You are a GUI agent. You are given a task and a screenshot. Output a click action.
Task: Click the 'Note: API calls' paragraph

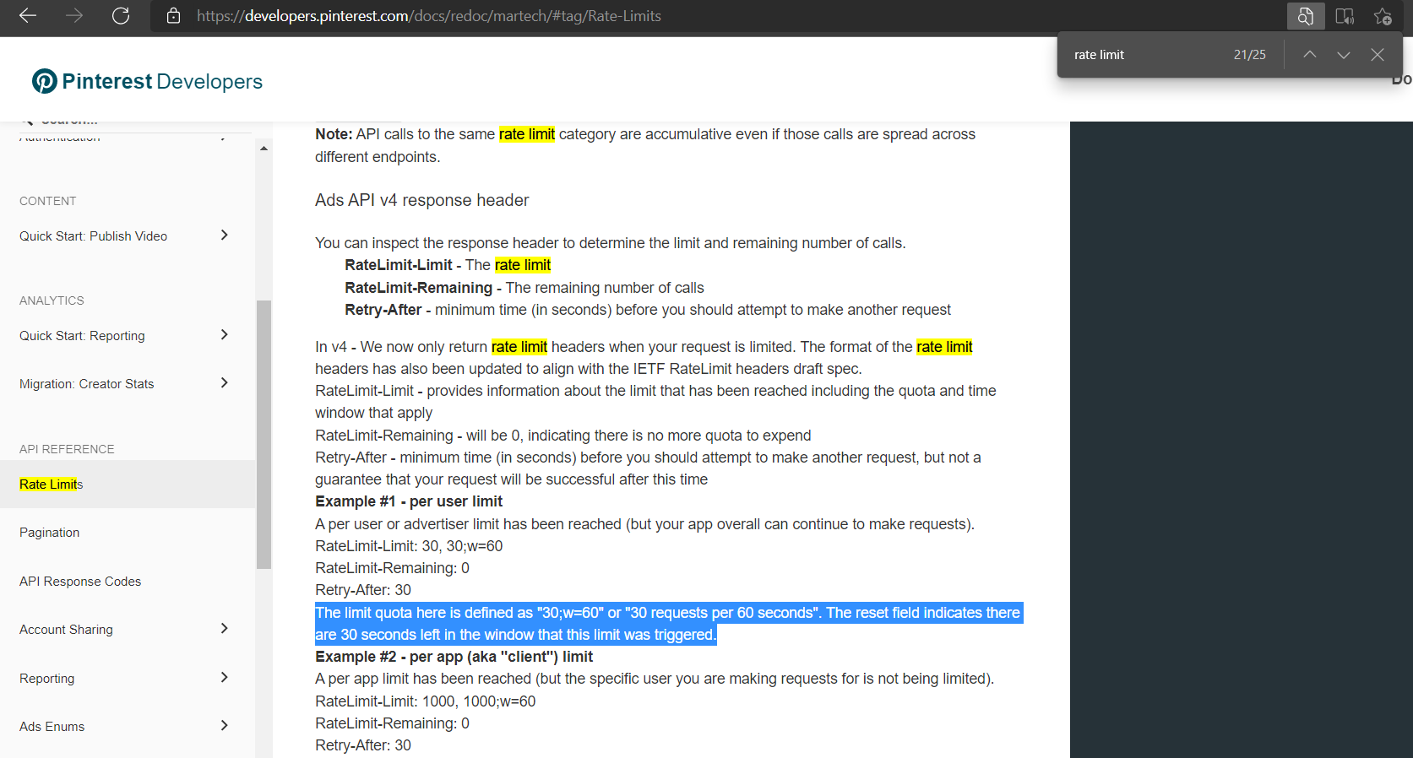pyautogui.click(x=645, y=145)
